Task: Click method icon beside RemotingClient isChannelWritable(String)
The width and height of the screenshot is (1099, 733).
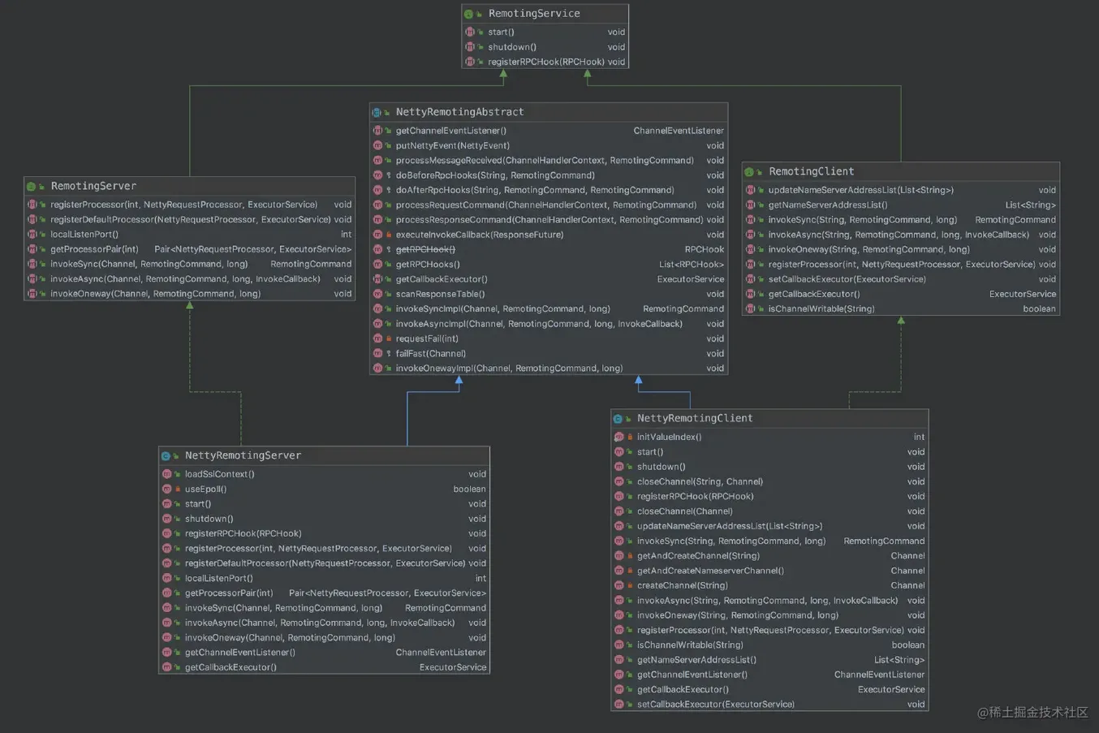Action: (751, 308)
